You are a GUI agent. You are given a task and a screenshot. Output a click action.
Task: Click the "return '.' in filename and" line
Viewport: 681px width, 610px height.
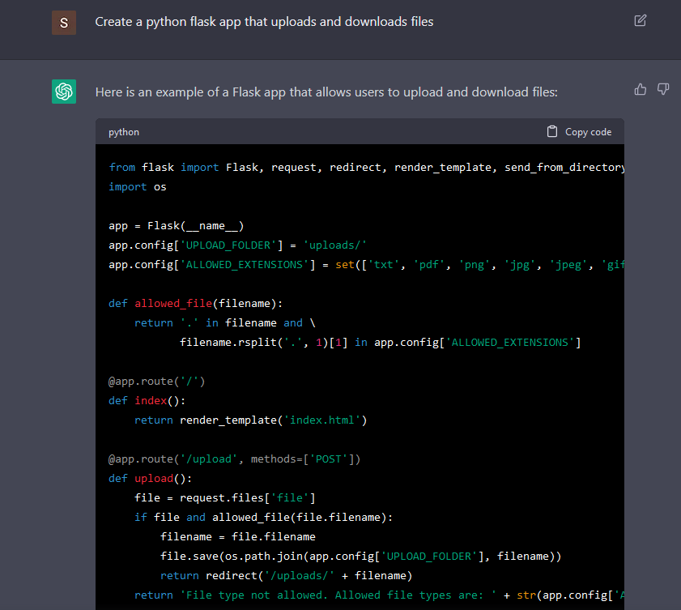tap(225, 322)
